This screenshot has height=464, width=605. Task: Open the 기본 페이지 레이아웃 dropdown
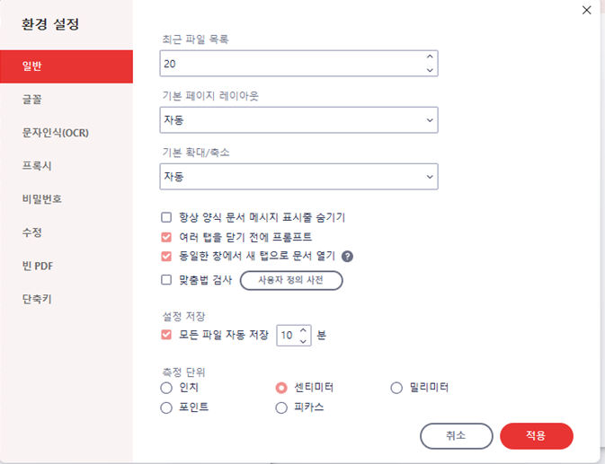[298, 120]
